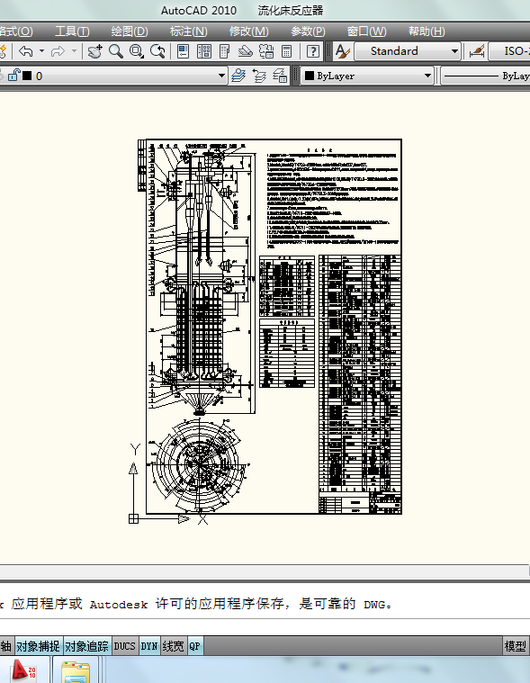Open the QuickCalc calculator icon
The height and width of the screenshot is (683, 530).
pyautogui.click(x=286, y=51)
